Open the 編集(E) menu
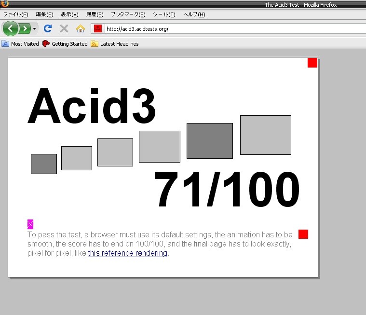 pyautogui.click(x=44, y=14)
